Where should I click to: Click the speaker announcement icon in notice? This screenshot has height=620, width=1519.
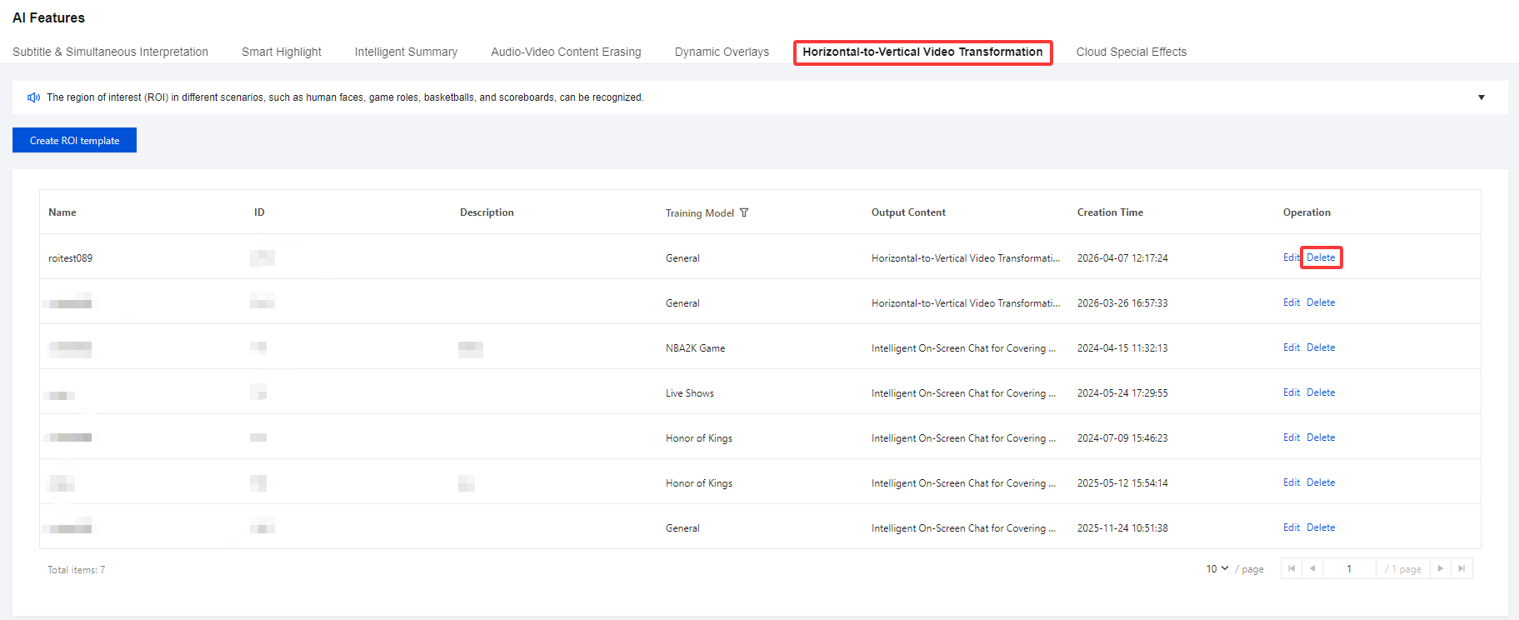pyautogui.click(x=33, y=97)
